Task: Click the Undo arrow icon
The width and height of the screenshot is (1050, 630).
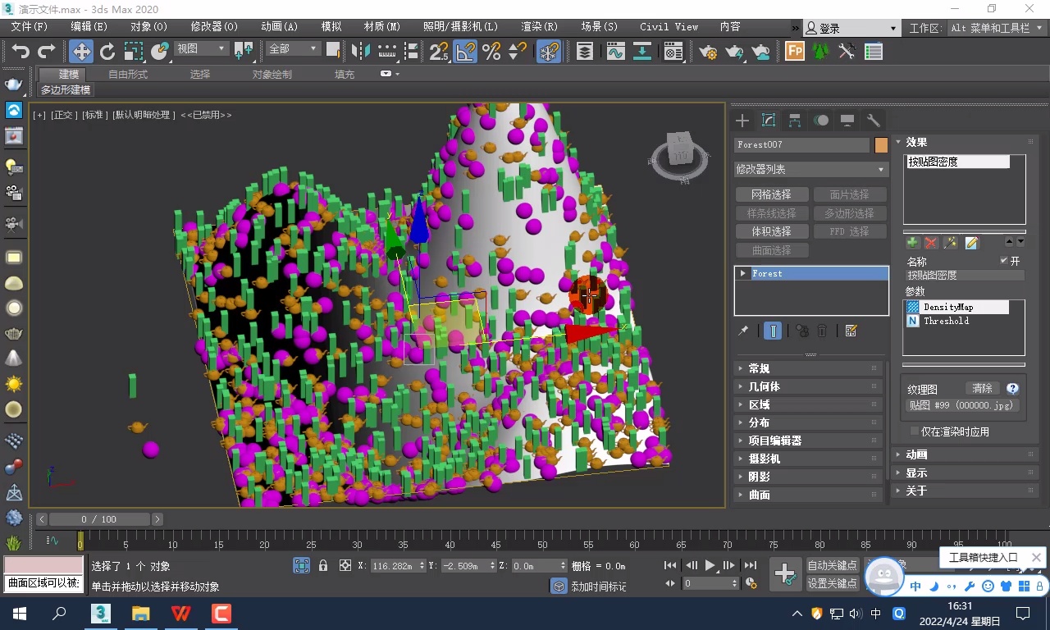Action: pos(20,51)
